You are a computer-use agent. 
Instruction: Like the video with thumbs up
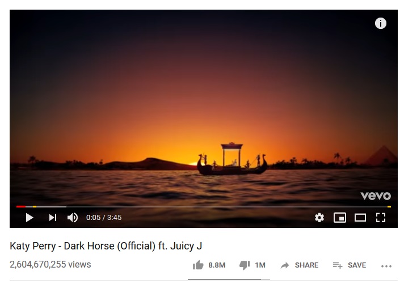(198, 265)
